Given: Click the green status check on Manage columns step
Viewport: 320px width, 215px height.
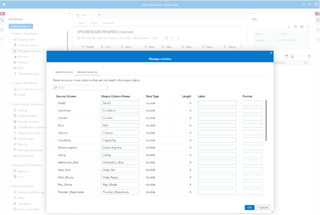Looking at the screenshot, I should (306, 63).
